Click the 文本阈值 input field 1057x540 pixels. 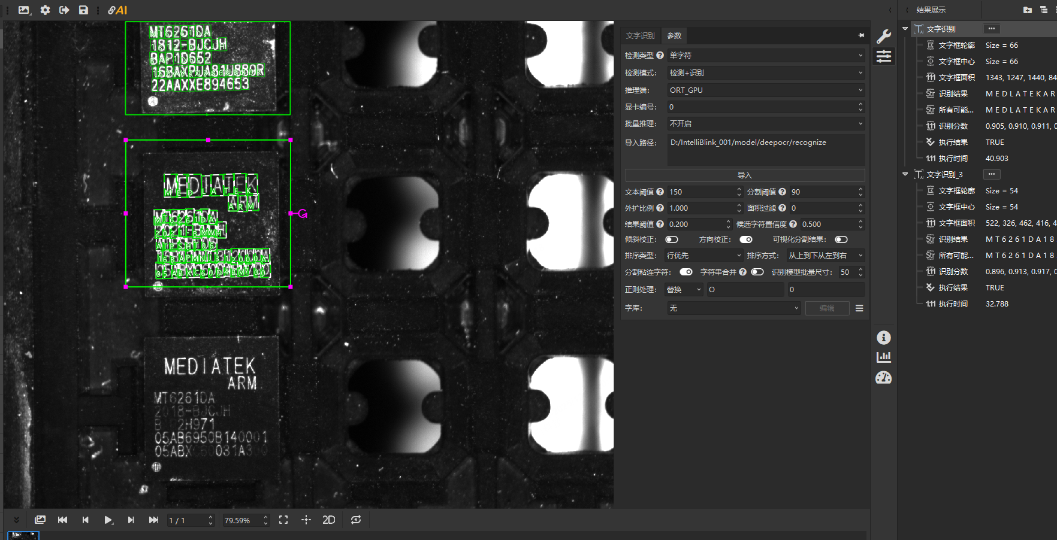coord(701,192)
